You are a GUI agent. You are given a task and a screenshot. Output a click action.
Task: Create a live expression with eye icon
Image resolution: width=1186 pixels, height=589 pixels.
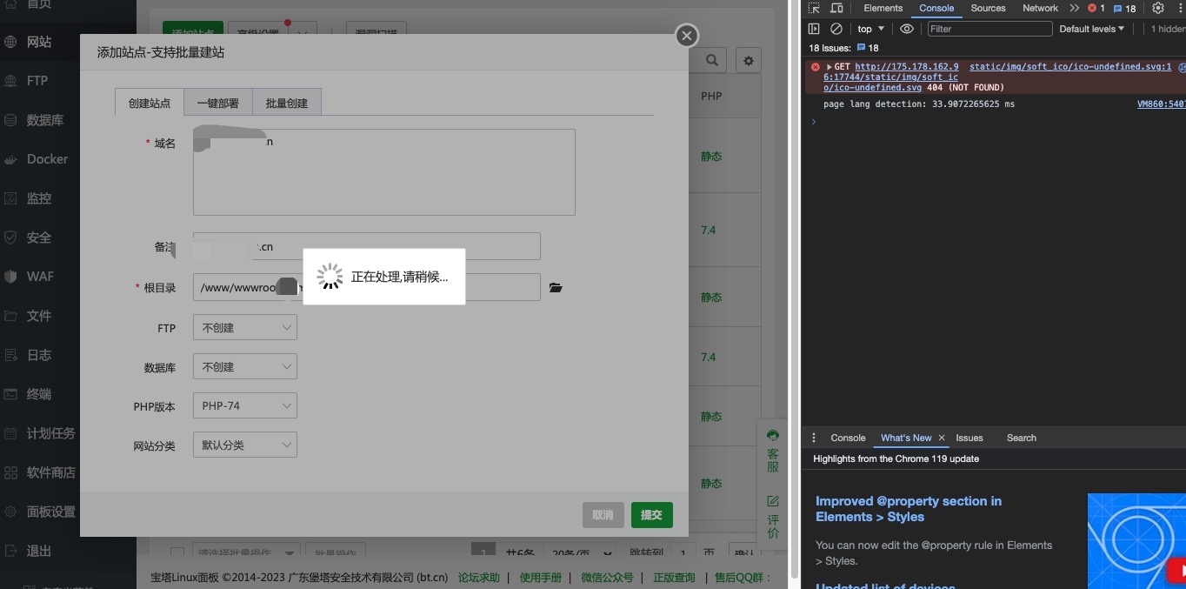(x=907, y=29)
